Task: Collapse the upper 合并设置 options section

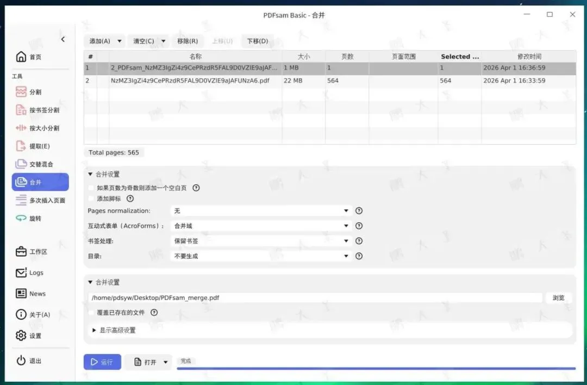Action: (x=90, y=174)
